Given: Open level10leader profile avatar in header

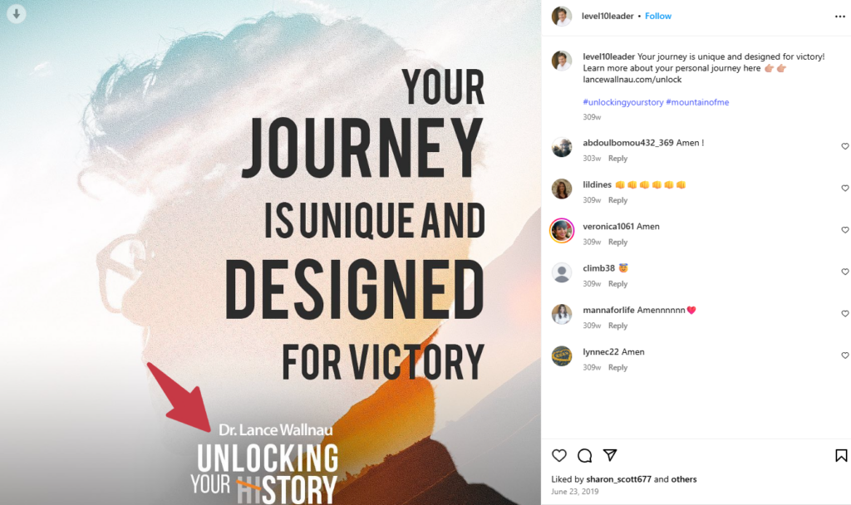Looking at the screenshot, I should pyautogui.click(x=562, y=17).
